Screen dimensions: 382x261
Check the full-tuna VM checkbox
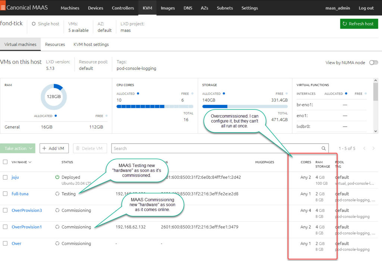(5, 194)
